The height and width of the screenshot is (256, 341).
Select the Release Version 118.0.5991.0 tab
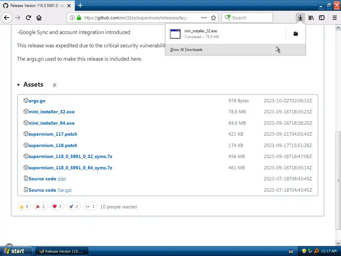(37, 6)
